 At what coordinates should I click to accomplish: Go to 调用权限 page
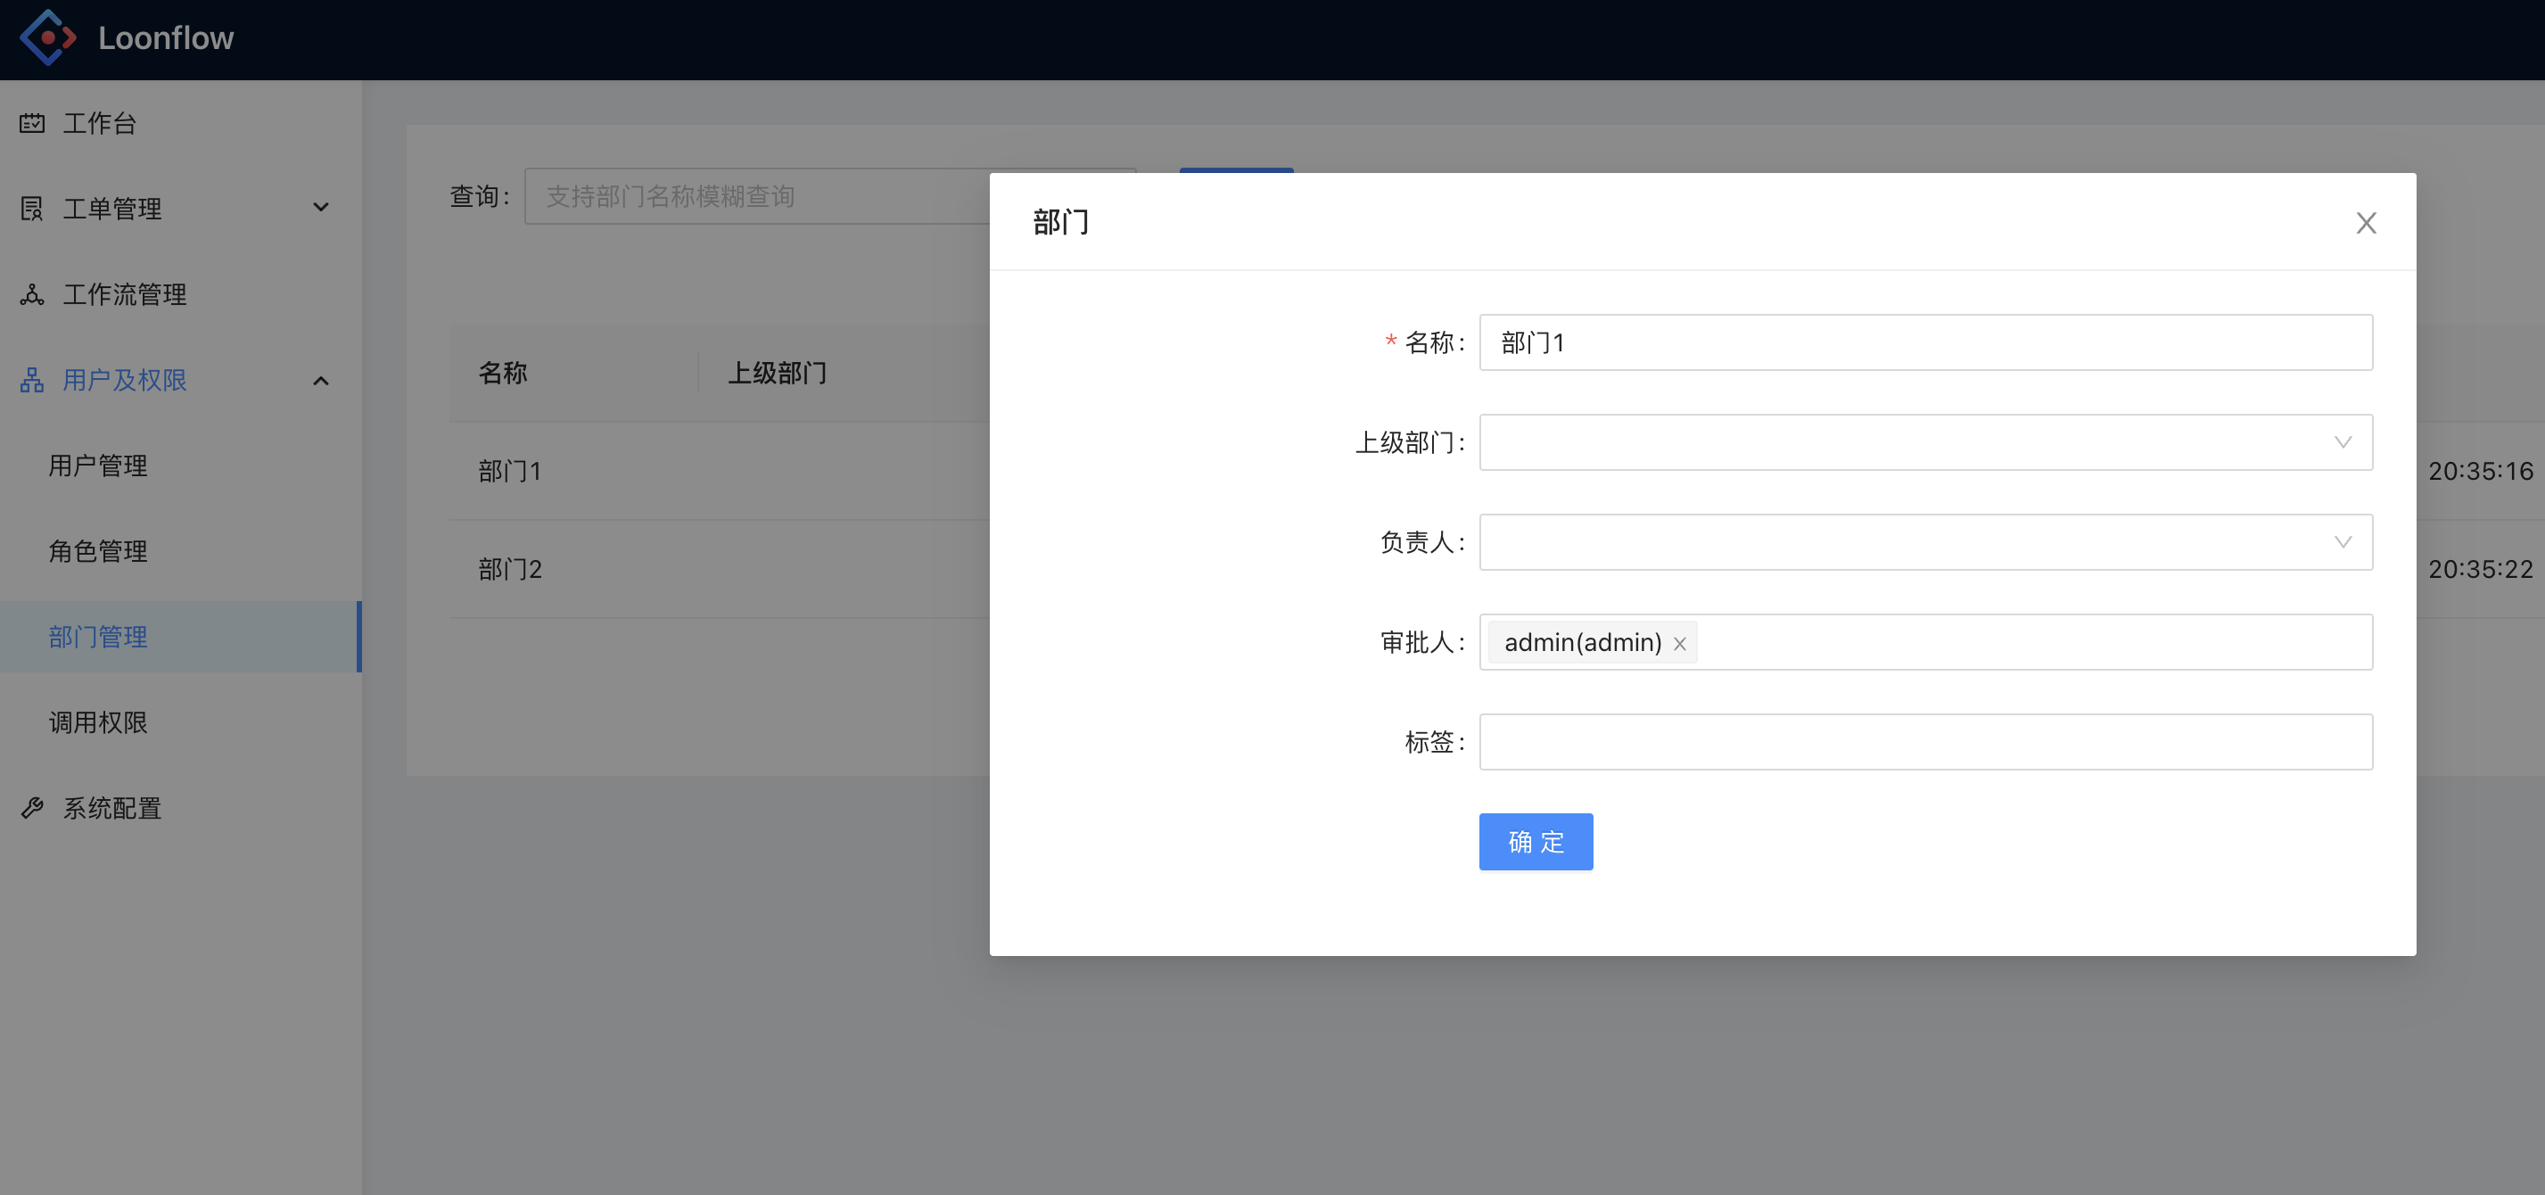(181, 722)
